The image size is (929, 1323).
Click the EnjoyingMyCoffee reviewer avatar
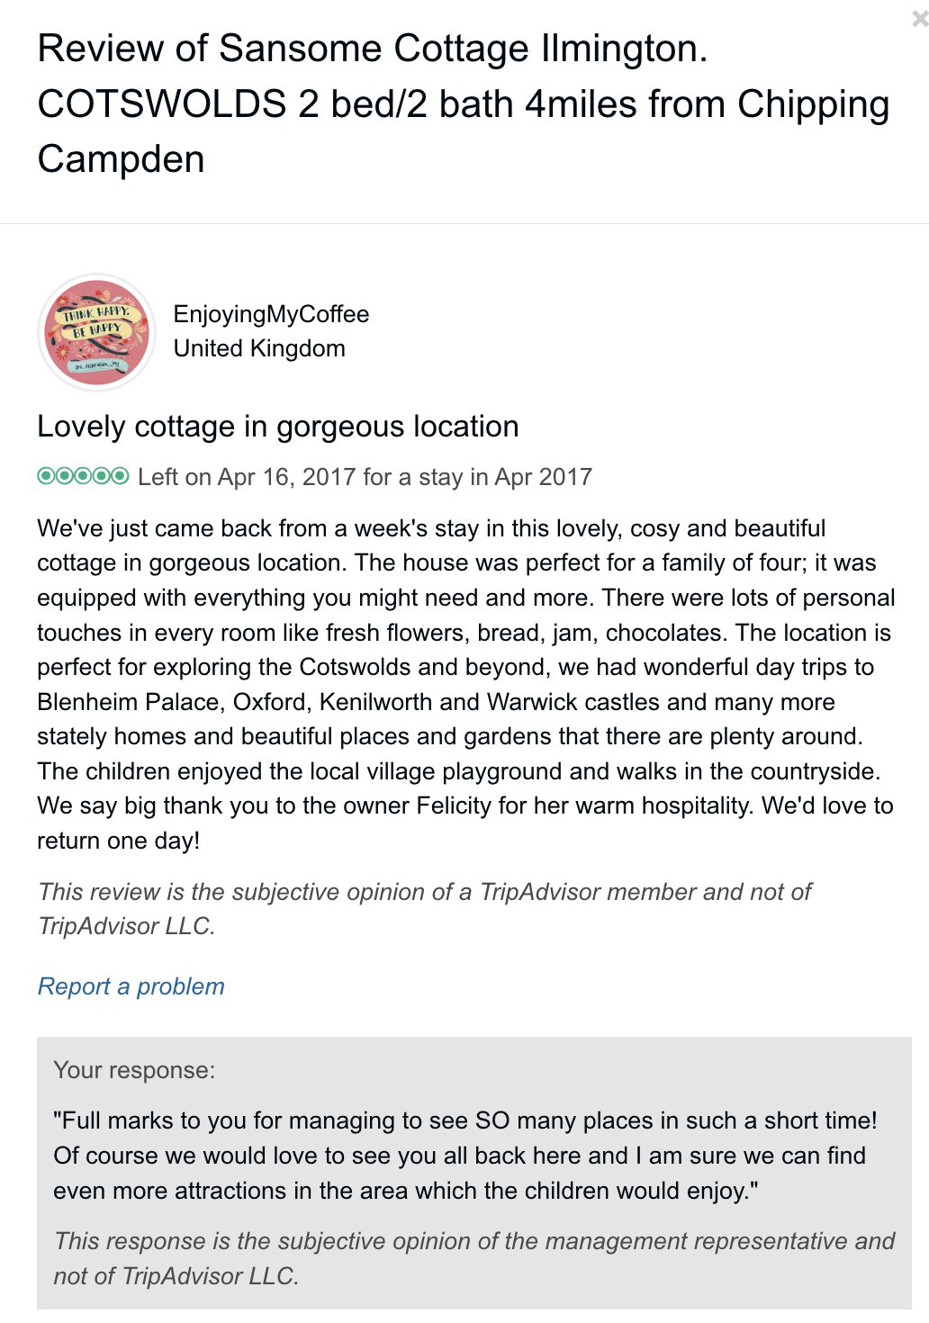coord(97,332)
